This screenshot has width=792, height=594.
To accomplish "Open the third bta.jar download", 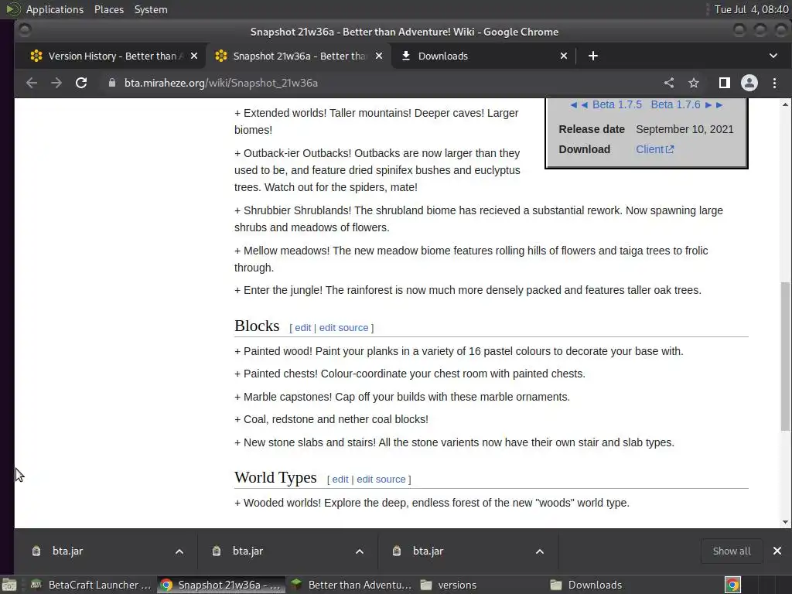I will pos(428,551).
